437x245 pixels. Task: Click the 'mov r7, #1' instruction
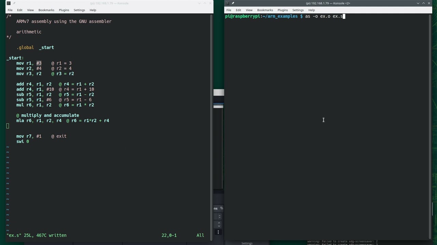point(29,136)
